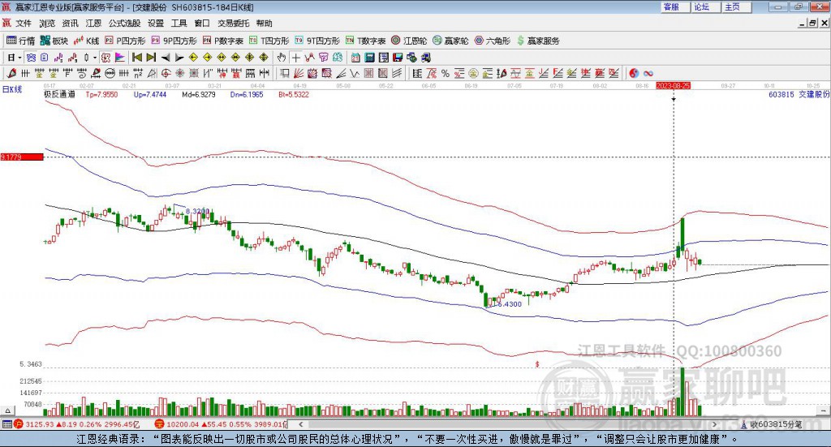The height and width of the screenshot is (447, 831).
Task: Move chart left with black left arrow
Action: click(x=166, y=58)
